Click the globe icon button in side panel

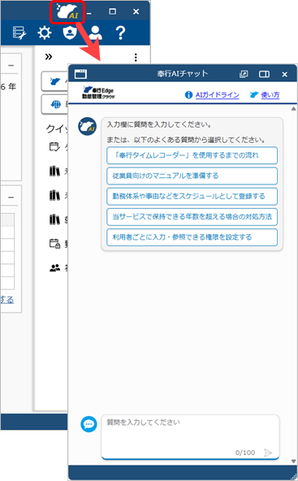[55, 105]
